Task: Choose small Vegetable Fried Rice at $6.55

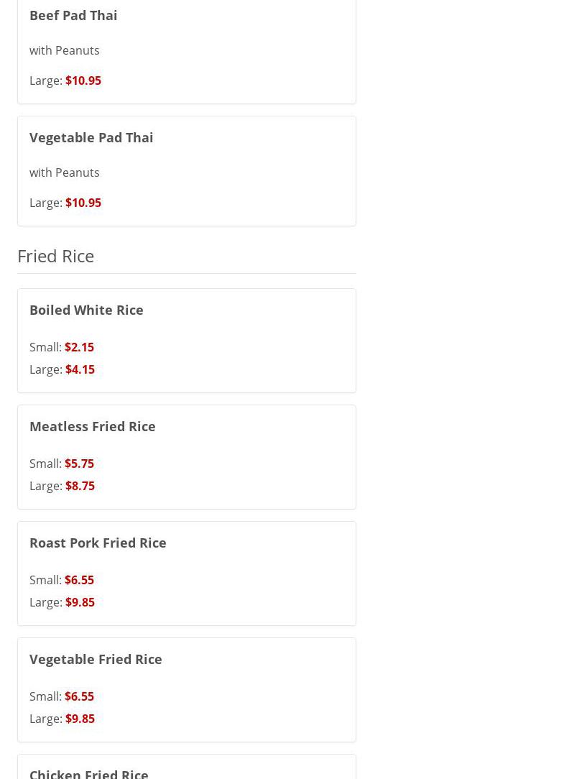Action: pyautogui.click(x=79, y=696)
